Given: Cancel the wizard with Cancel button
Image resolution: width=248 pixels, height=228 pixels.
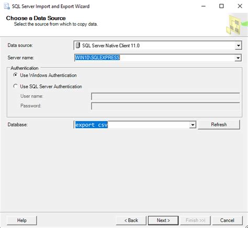Looking at the screenshot, I should (227, 220).
